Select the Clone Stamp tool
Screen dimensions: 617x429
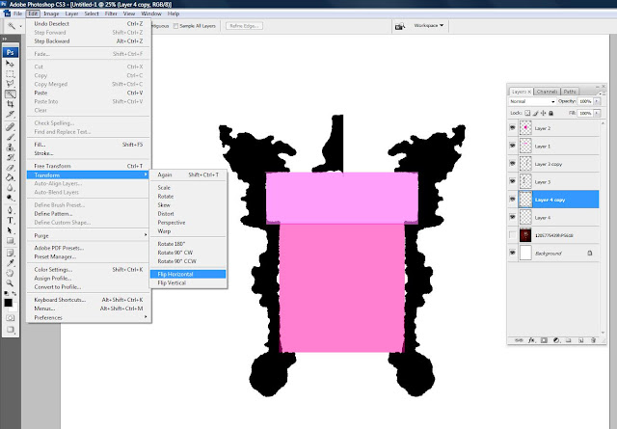tap(11, 147)
